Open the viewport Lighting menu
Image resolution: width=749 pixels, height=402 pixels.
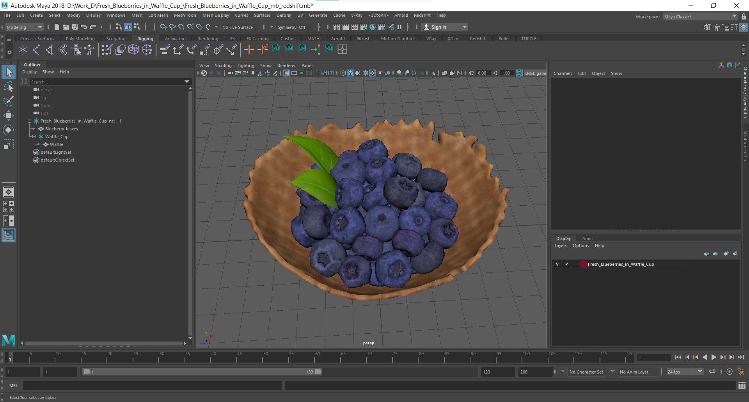click(246, 66)
